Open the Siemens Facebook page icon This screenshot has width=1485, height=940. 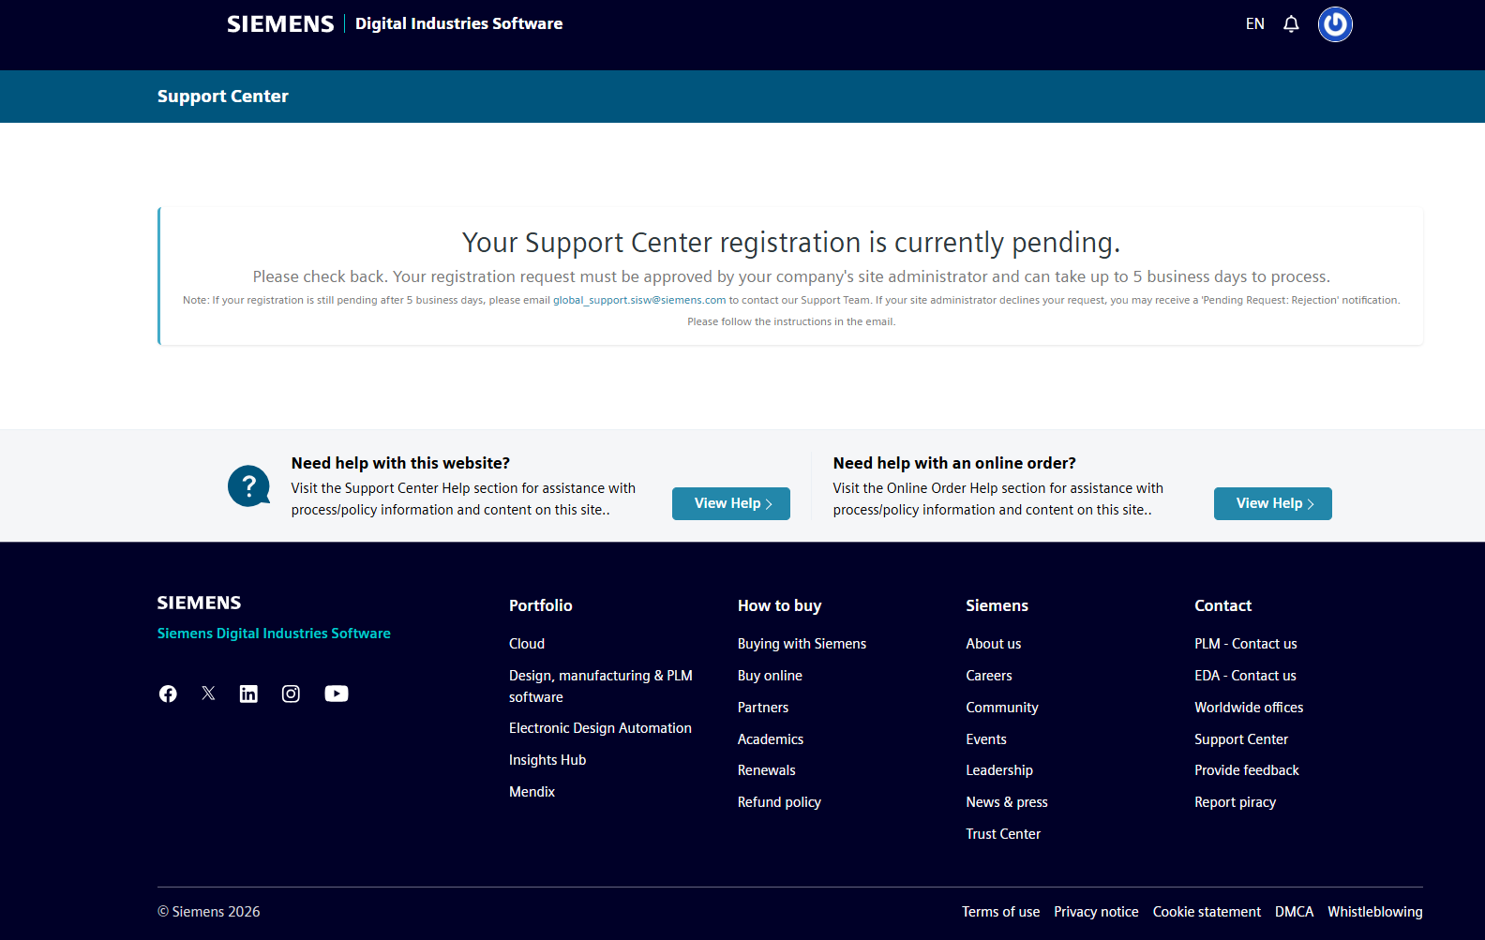[x=168, y=694]
